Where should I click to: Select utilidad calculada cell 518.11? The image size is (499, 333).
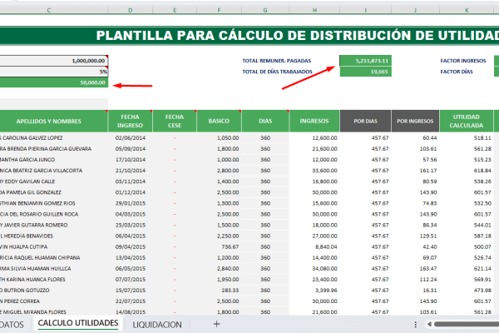tap(467, 138)
